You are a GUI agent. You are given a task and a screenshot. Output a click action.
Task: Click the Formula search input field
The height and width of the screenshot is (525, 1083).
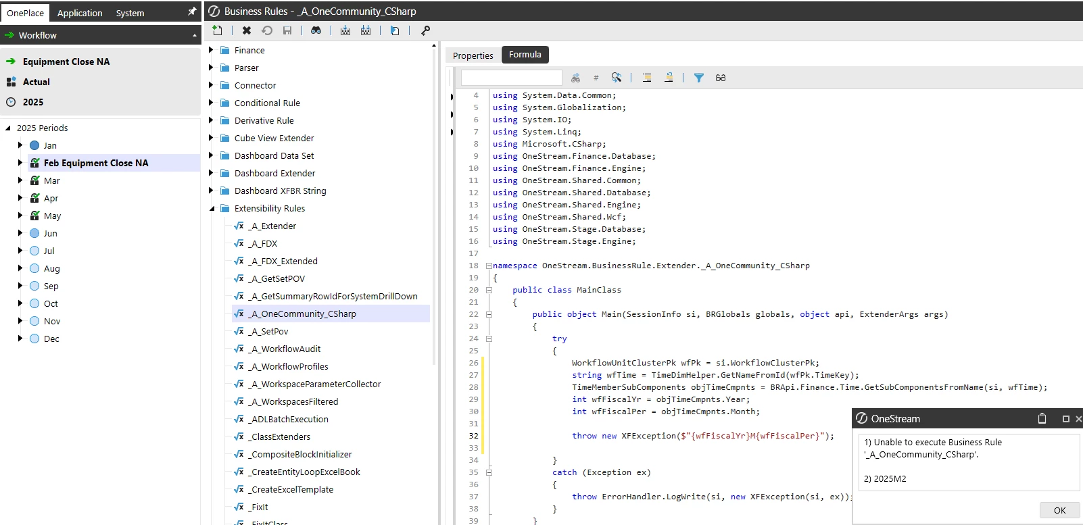point(511,78)
